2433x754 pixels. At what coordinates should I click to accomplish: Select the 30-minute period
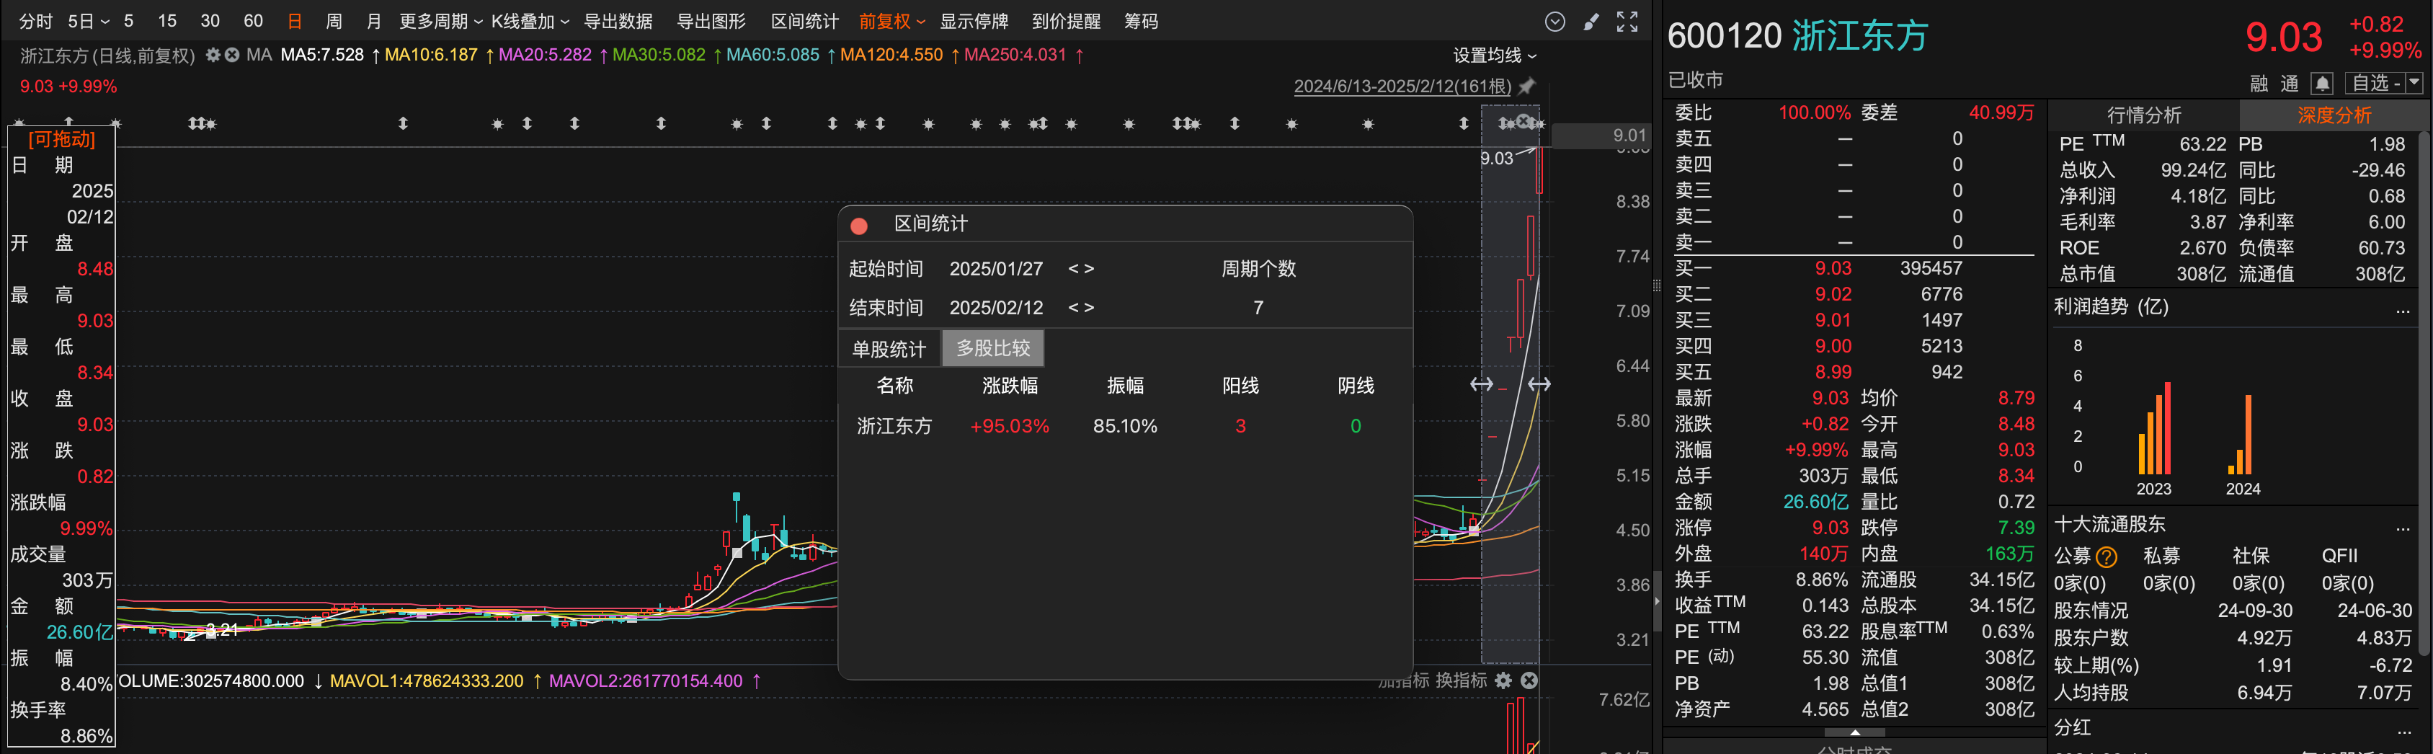[210, 21]
